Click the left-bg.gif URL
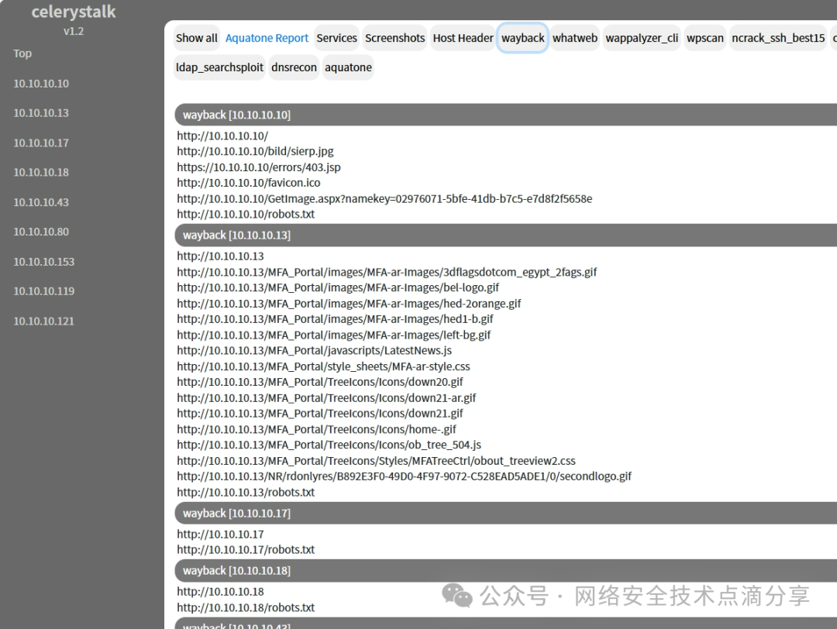 333,335
